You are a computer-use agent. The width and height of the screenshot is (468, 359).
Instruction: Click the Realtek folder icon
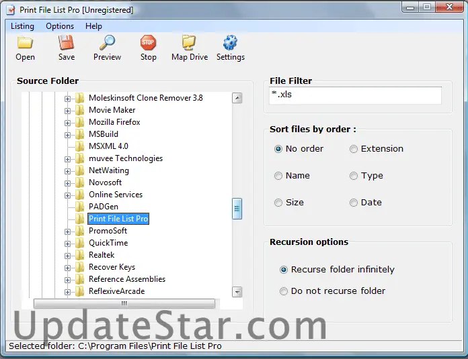pyautogui.click(x=79, y=255)
